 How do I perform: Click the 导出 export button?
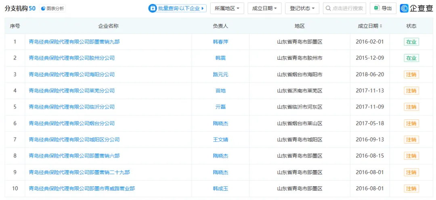383,8
